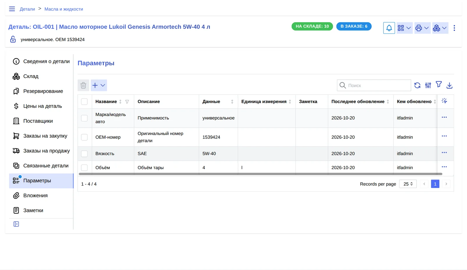The width and height of the screenshot is (467, 270).
Task: Open the hamburger navigation menu
Action: (x=12, y=9)
